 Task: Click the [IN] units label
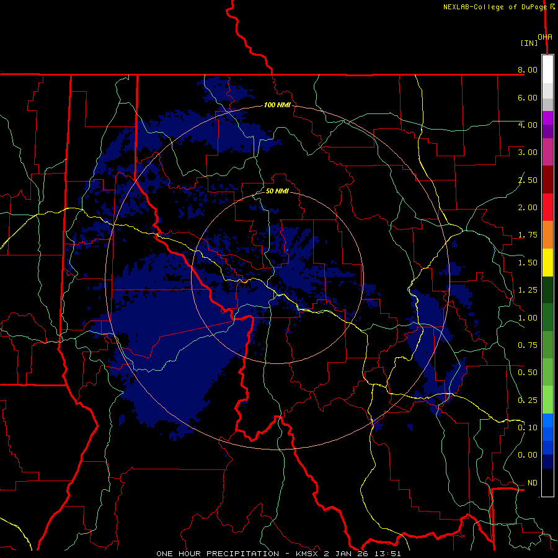coord(529,43)
